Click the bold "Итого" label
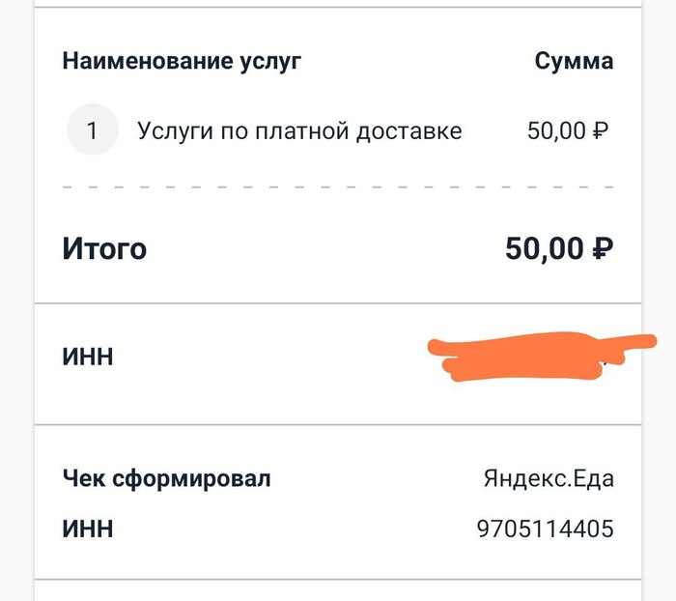The width and height of the screenshot is (676, 601). coord(104,249)
